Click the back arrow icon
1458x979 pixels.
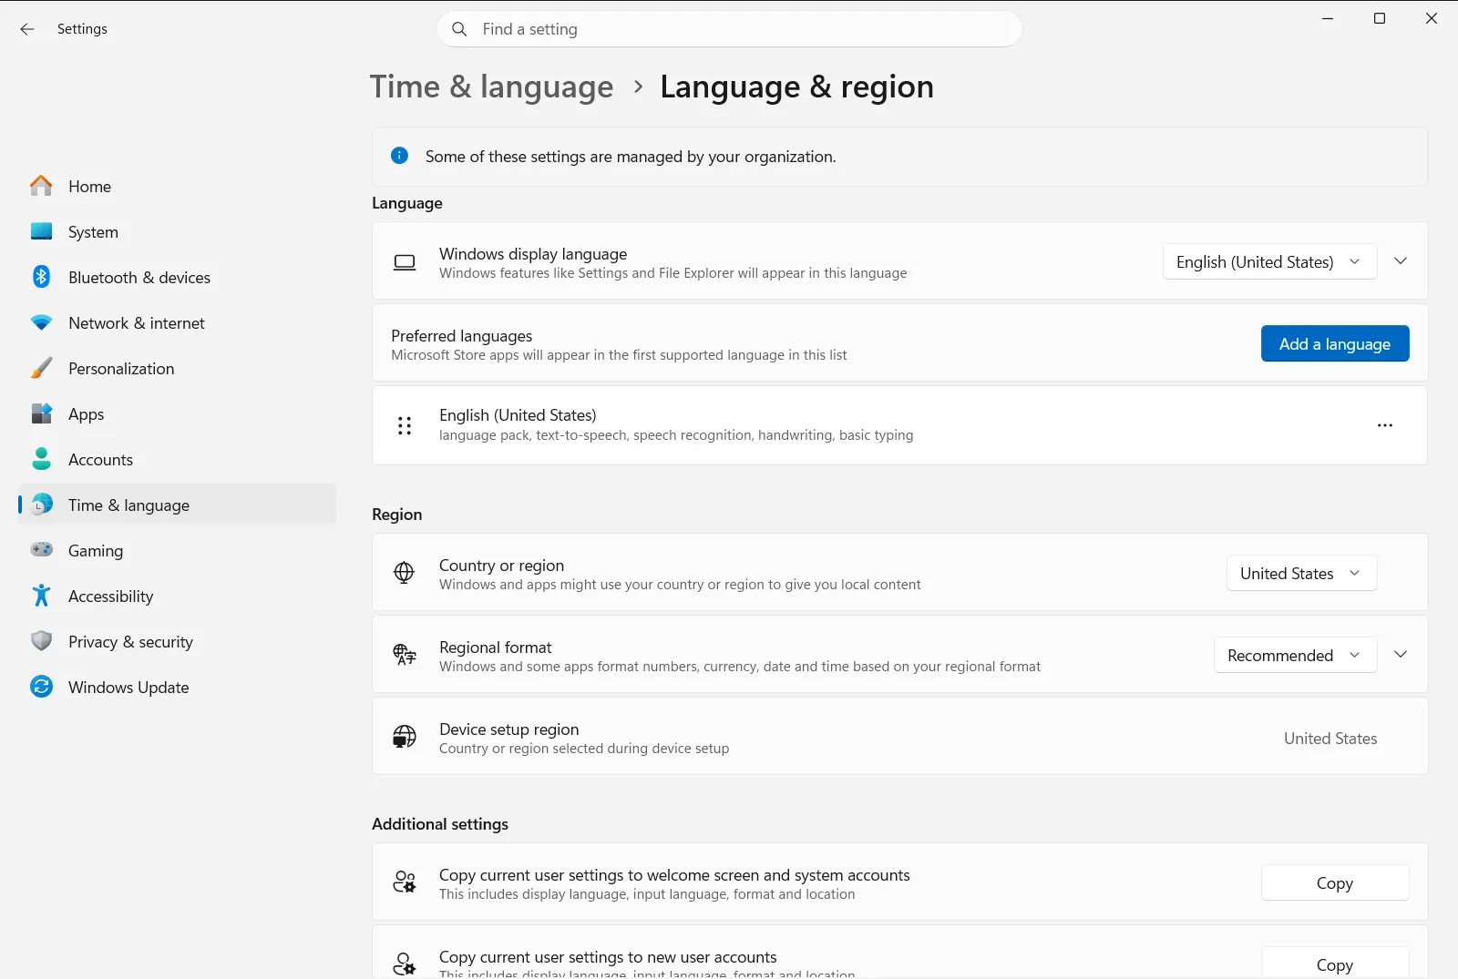(x=27, y=29)
